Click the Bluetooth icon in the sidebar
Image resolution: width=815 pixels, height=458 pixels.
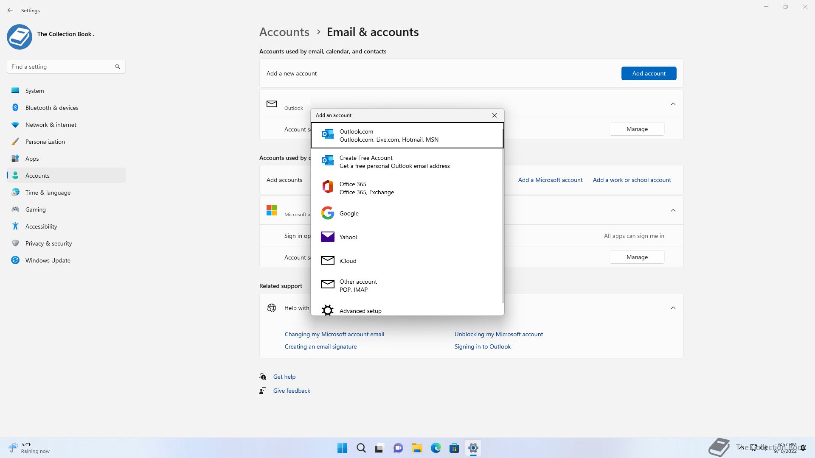[x=15, y=107]
